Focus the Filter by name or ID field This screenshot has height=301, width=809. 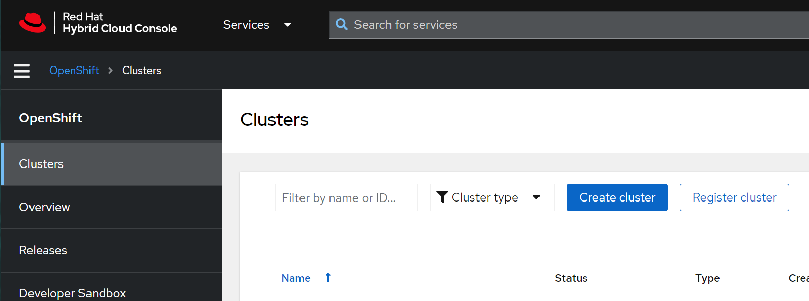(x=346, y=197)
